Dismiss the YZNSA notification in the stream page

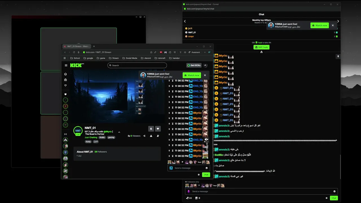205,75
